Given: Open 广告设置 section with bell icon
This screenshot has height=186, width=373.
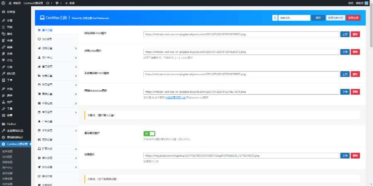Looking at the screenshot, I should 47,121.
